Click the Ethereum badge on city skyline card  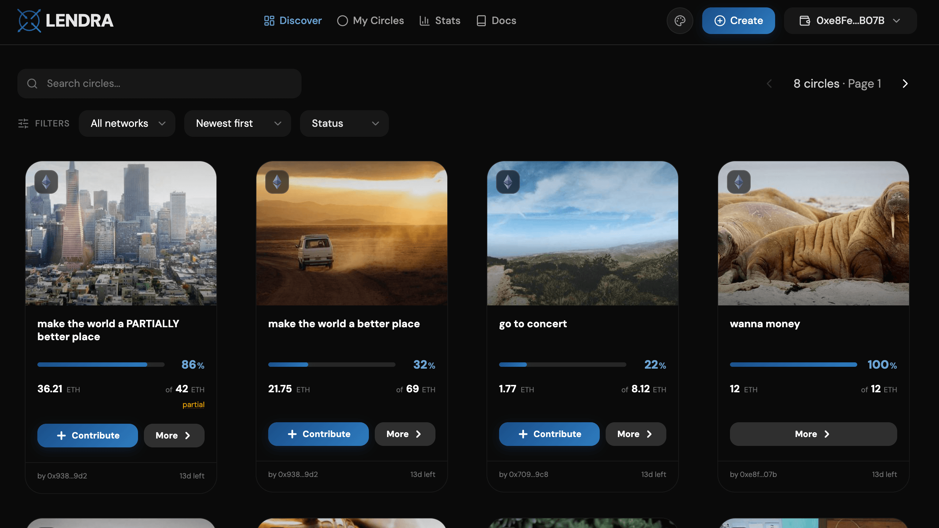[46, 182]
